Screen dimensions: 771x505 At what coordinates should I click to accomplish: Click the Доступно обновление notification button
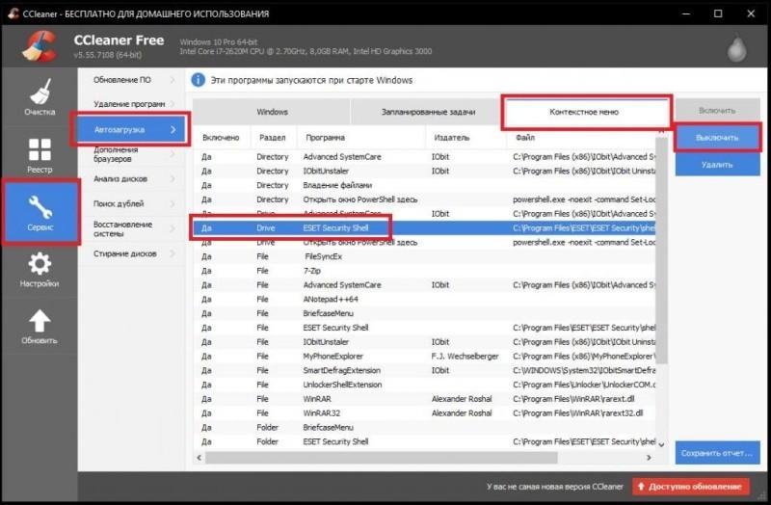click(x=690, y=487)
